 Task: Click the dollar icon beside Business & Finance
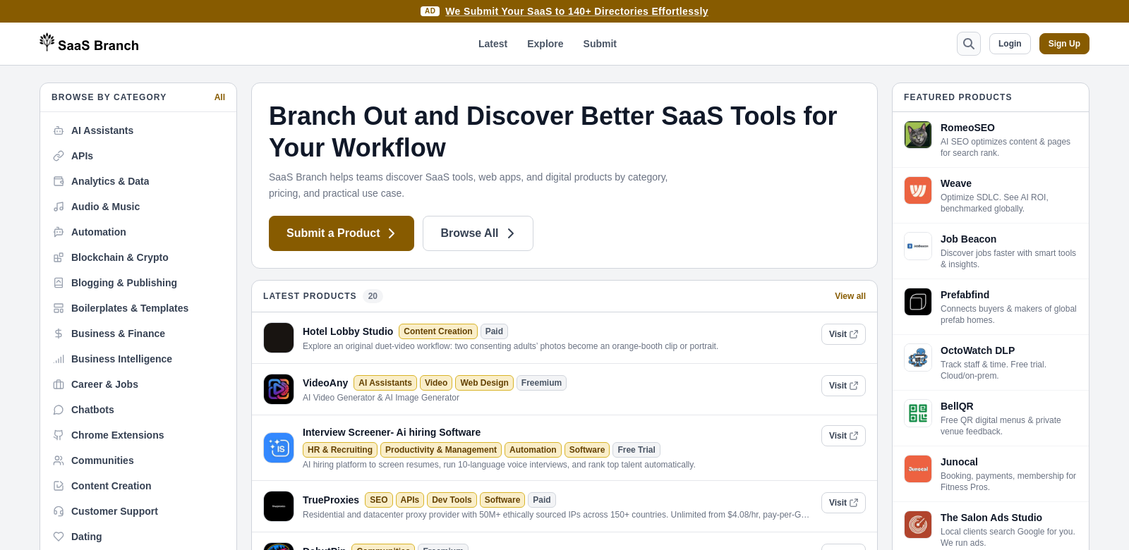59,334
